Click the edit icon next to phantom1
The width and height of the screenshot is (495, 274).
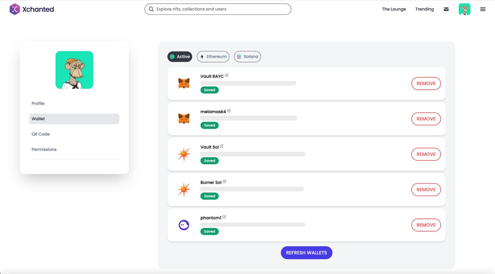pyautogui.click(x=224, y=217)
